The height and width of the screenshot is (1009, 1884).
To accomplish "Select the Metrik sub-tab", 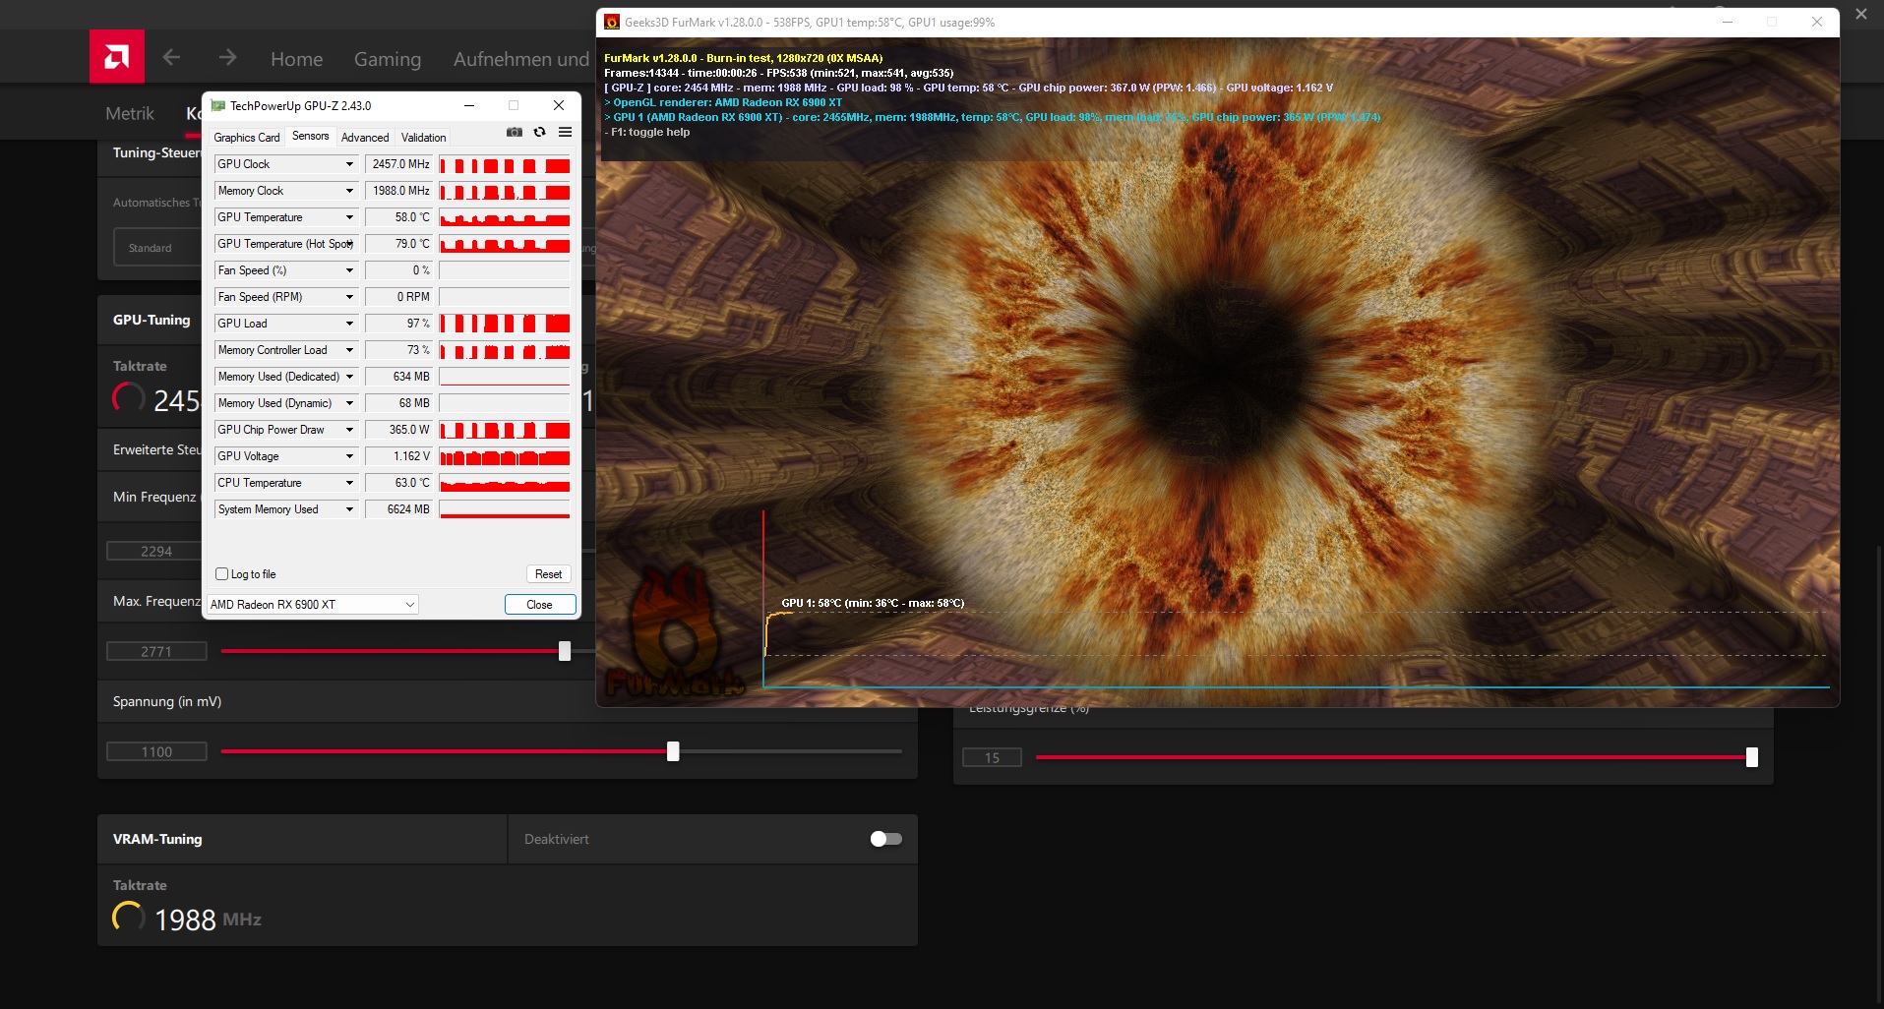I will click(x=130, y=113).
